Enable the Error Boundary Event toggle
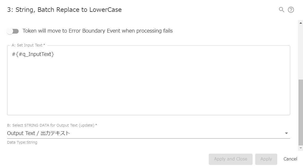Screen dimensions: 303x167 tap(13, 31)
